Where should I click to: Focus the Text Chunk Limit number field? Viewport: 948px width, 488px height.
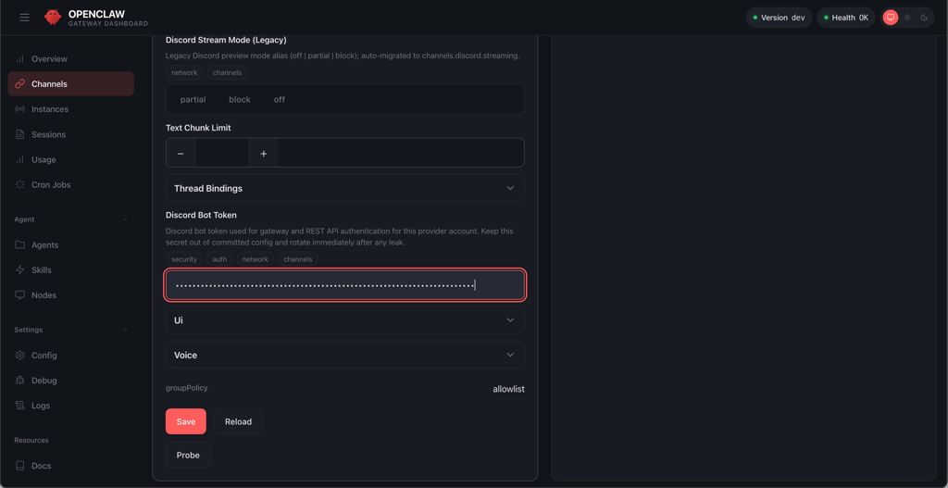pyautogui.click(x=222, y=154)
